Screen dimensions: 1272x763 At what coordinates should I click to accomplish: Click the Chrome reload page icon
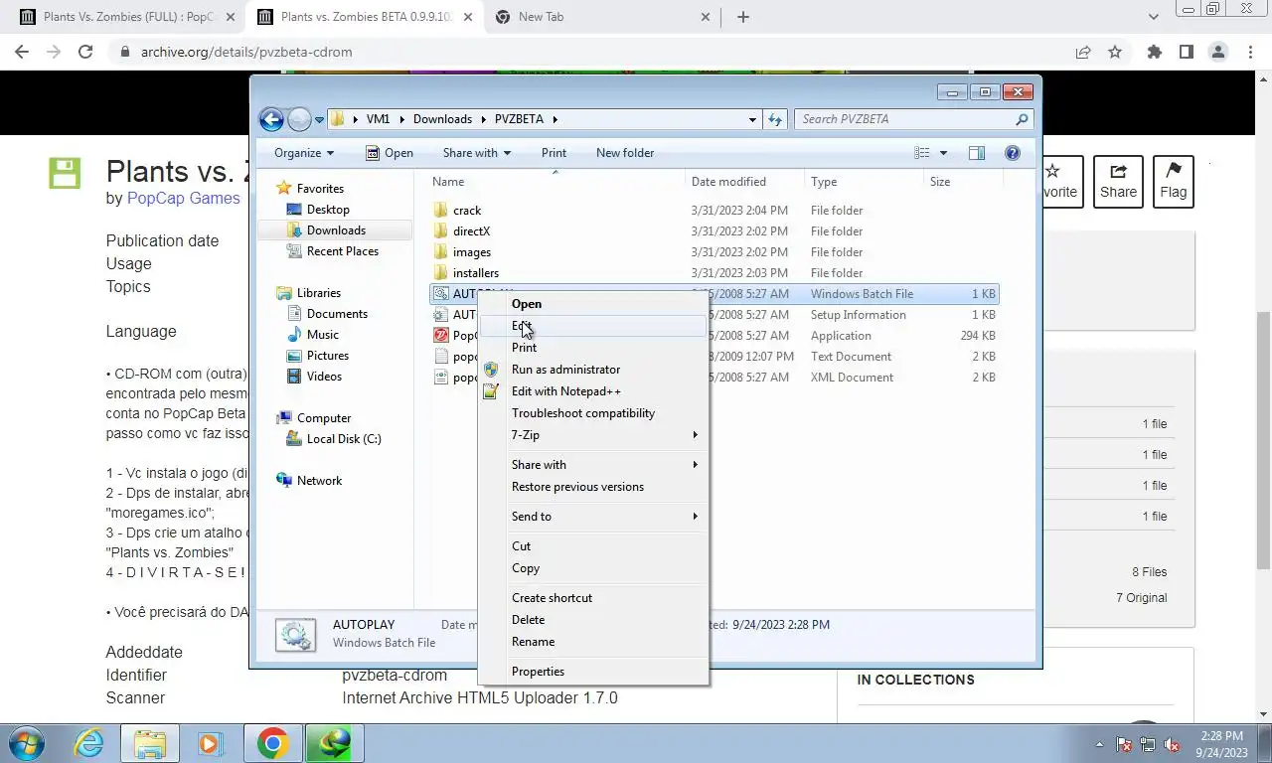(85, 52)
